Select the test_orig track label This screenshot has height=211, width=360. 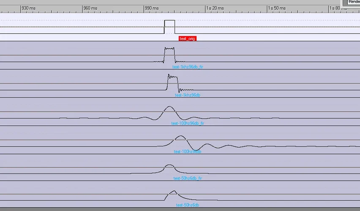coord(188,38)
